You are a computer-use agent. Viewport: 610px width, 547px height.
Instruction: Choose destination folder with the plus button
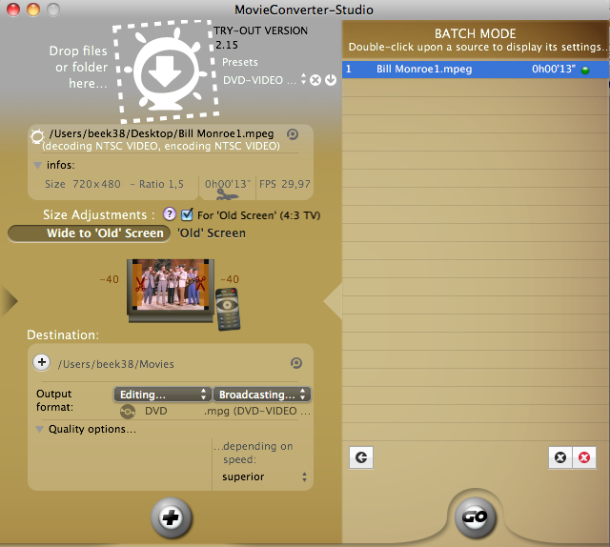[42, 362]
